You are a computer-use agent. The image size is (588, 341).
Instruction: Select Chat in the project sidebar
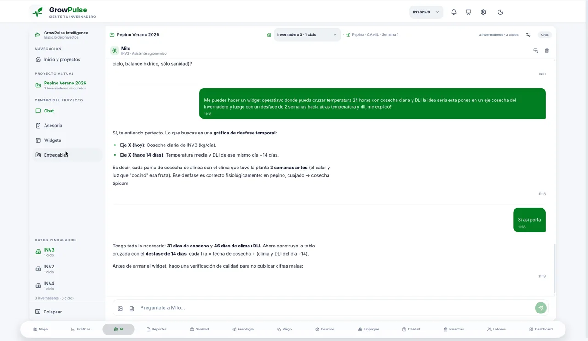coord(67,111)
